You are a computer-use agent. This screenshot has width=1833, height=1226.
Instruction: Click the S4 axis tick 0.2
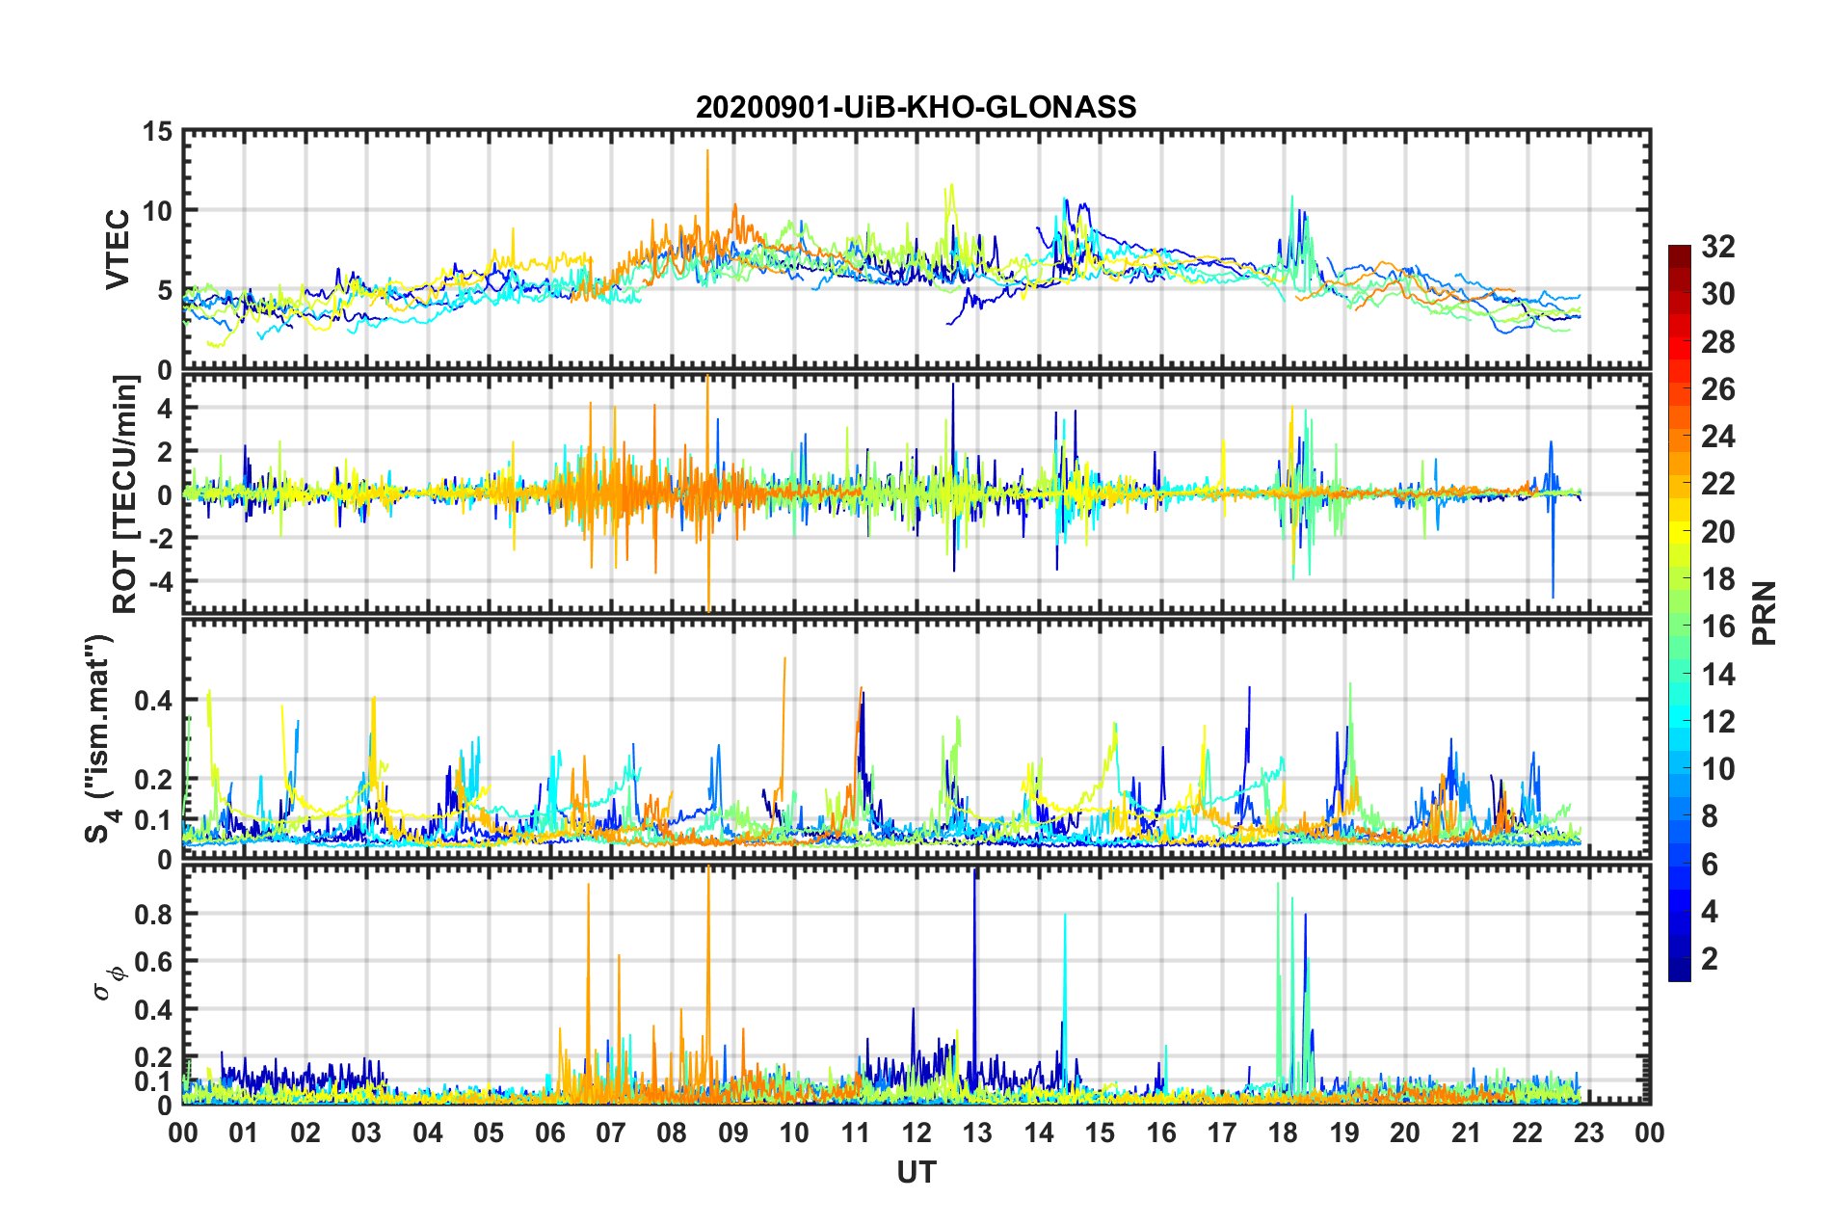[x=154, y=780]
